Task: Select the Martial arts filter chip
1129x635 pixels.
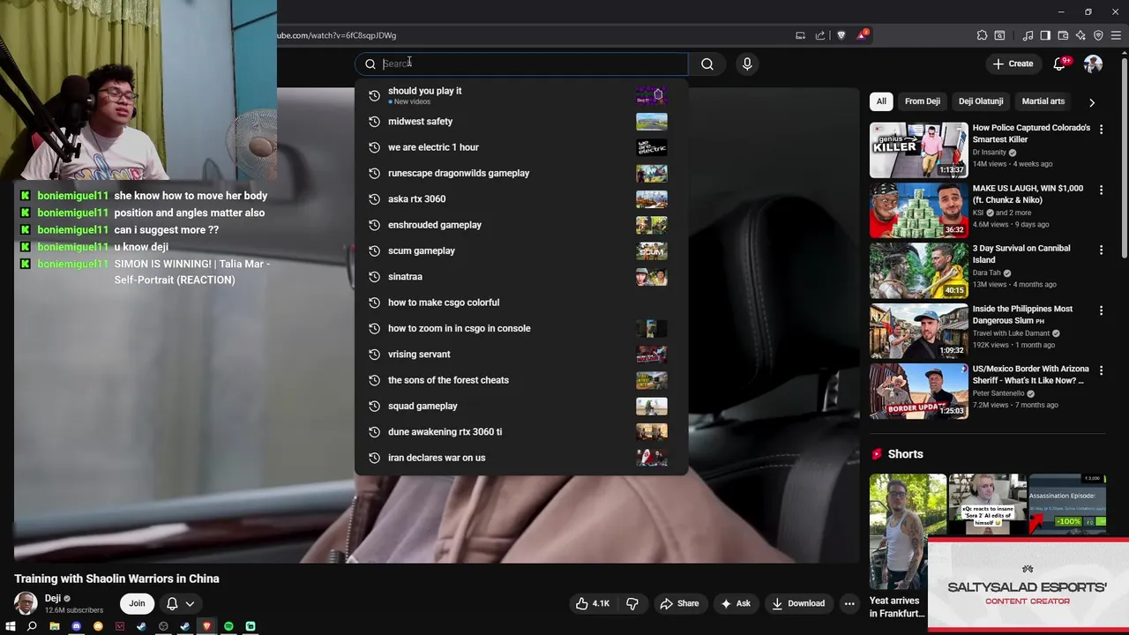Action: click(1043, 101)
